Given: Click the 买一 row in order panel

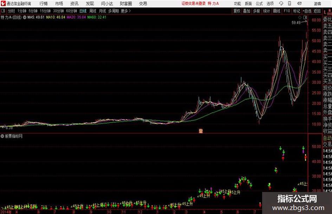Looking at the screenshot, I should click(x=327, y=57).
